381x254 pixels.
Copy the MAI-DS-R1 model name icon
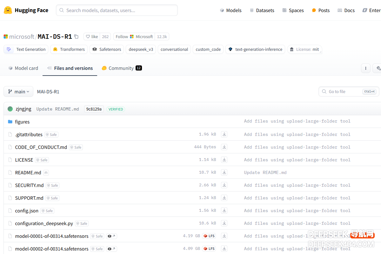tap(76, 37)
